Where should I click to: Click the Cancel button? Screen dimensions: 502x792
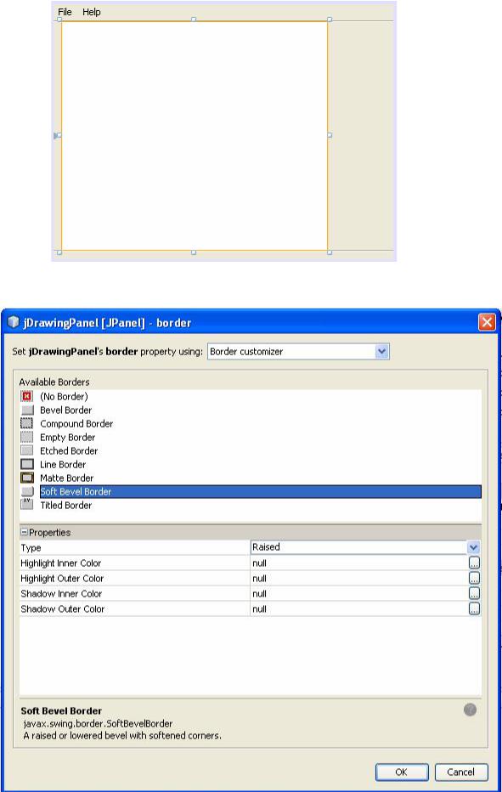click(461, 772)
